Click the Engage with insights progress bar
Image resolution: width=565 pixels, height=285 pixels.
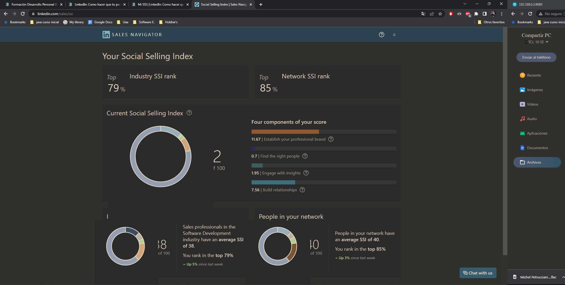(x=324, y=165)
